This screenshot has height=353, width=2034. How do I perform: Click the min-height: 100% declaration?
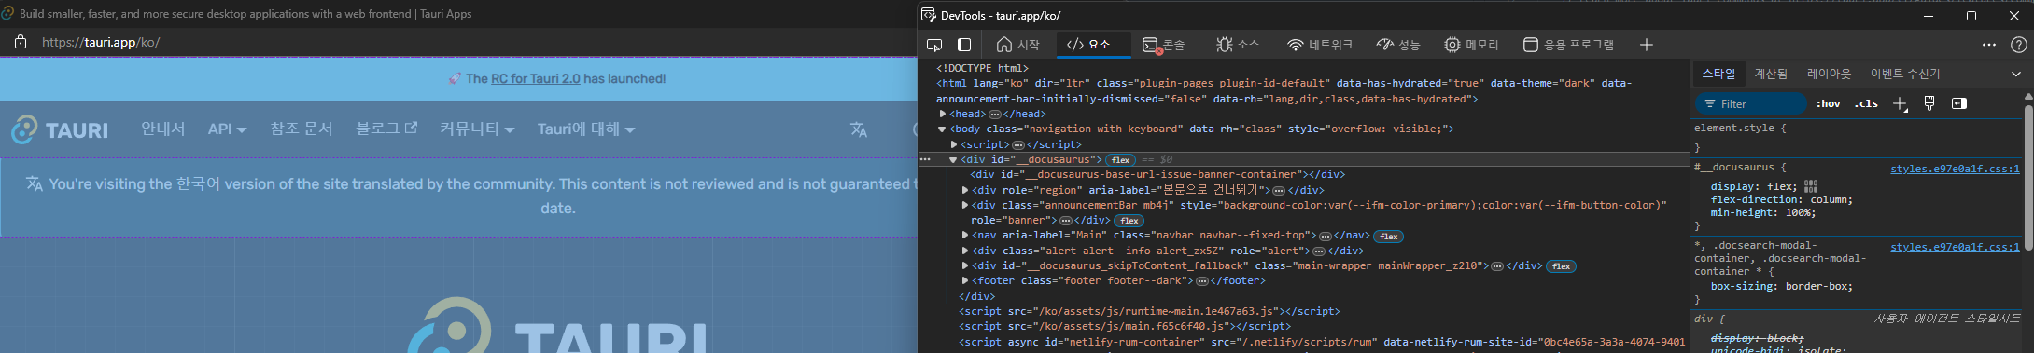coord(1763,212)
